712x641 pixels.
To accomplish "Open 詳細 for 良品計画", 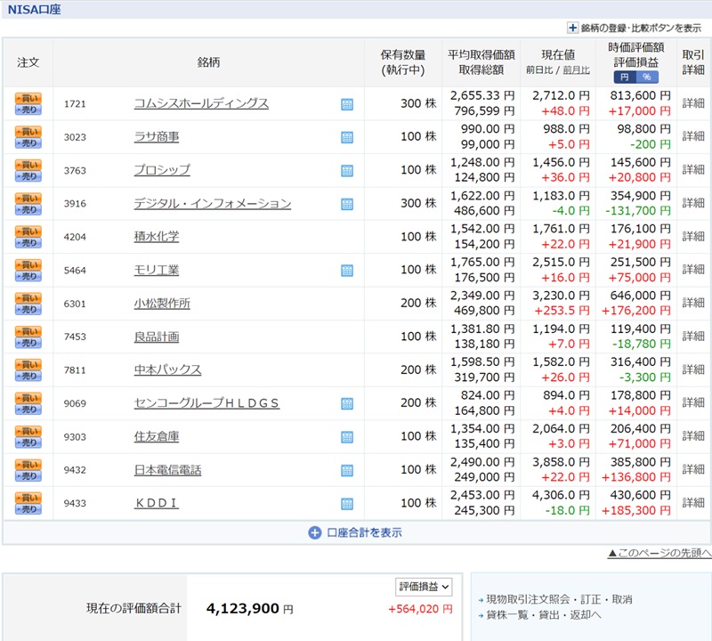I will pyautogui.click(x=693, y=337).
